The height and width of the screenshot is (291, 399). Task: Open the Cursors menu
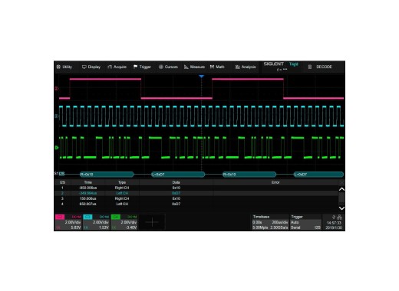(168, 67)
